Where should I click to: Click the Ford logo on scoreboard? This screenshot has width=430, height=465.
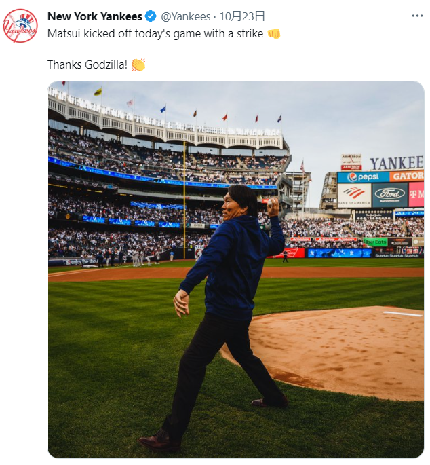click(390, 195)
